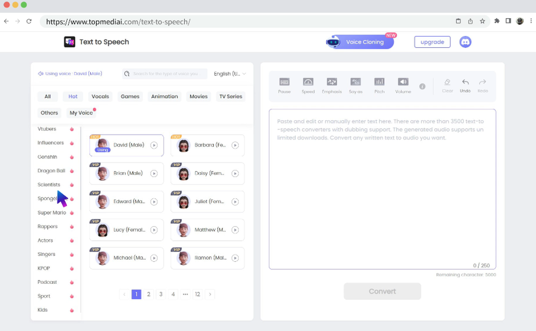Select the My Voice tab
536x331 pixels.
coord(81,113)
